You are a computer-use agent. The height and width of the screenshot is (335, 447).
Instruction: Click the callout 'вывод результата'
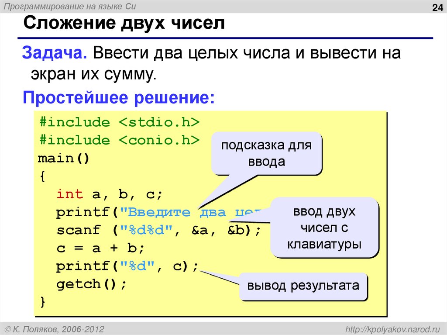click(303, 286)
